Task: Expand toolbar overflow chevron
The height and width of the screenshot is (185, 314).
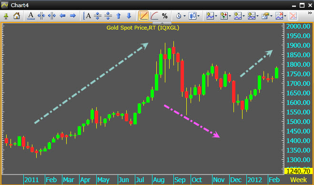Action: click(310, 13)
